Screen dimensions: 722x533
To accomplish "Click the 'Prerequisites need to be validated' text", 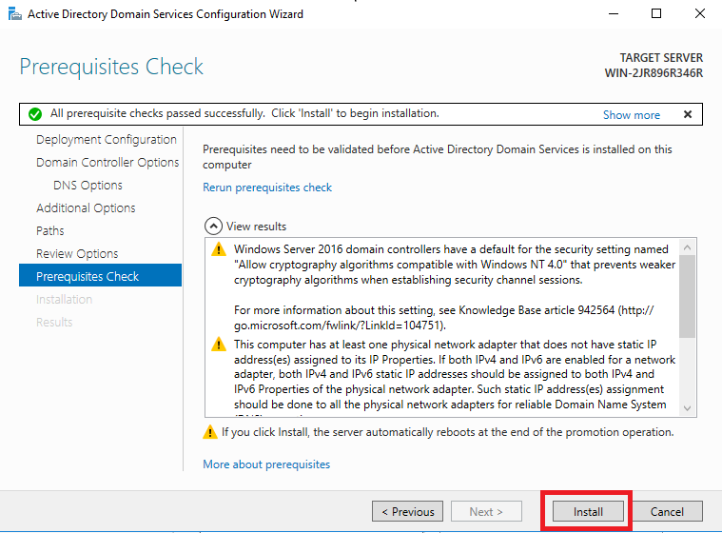I will pos(438,157).
